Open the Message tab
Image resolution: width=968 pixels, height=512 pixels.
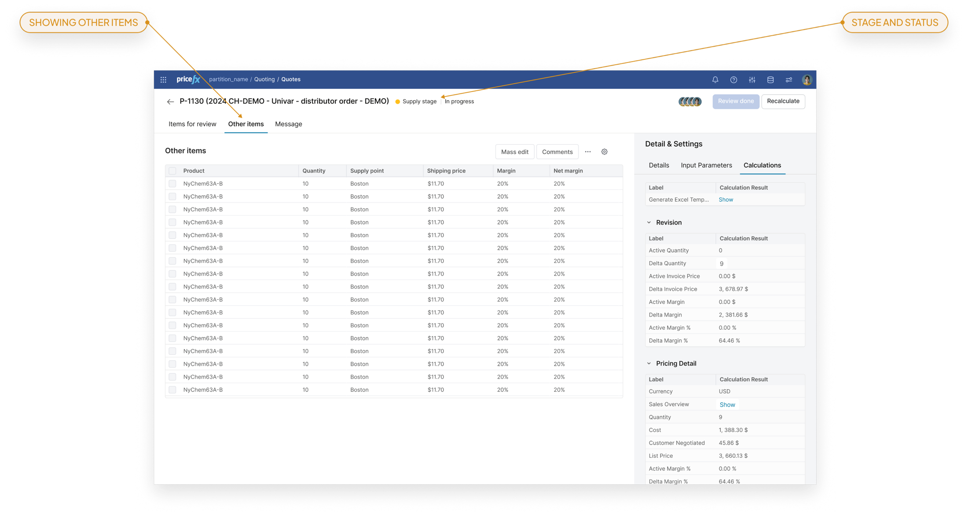tap(289, 124)
